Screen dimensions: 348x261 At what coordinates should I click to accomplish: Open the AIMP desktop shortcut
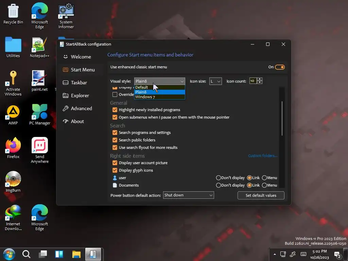[13, 115]
